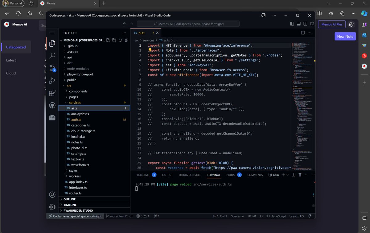370x233 pixels.
Task: Open the terminal profile dropdown next to plus
Action: (287, 175)
